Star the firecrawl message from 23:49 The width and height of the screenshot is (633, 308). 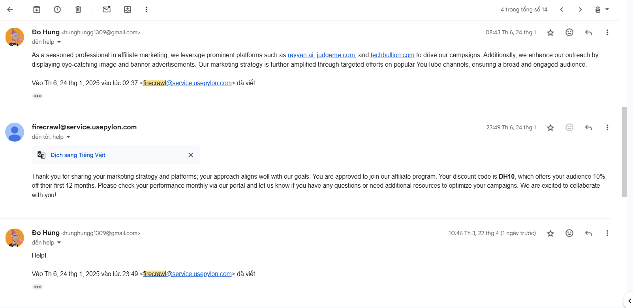point(550,128)
